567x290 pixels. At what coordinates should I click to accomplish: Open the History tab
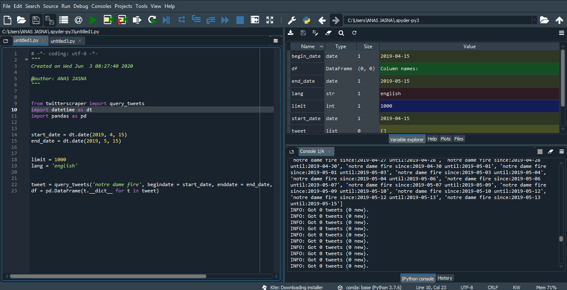pos(445,278)
